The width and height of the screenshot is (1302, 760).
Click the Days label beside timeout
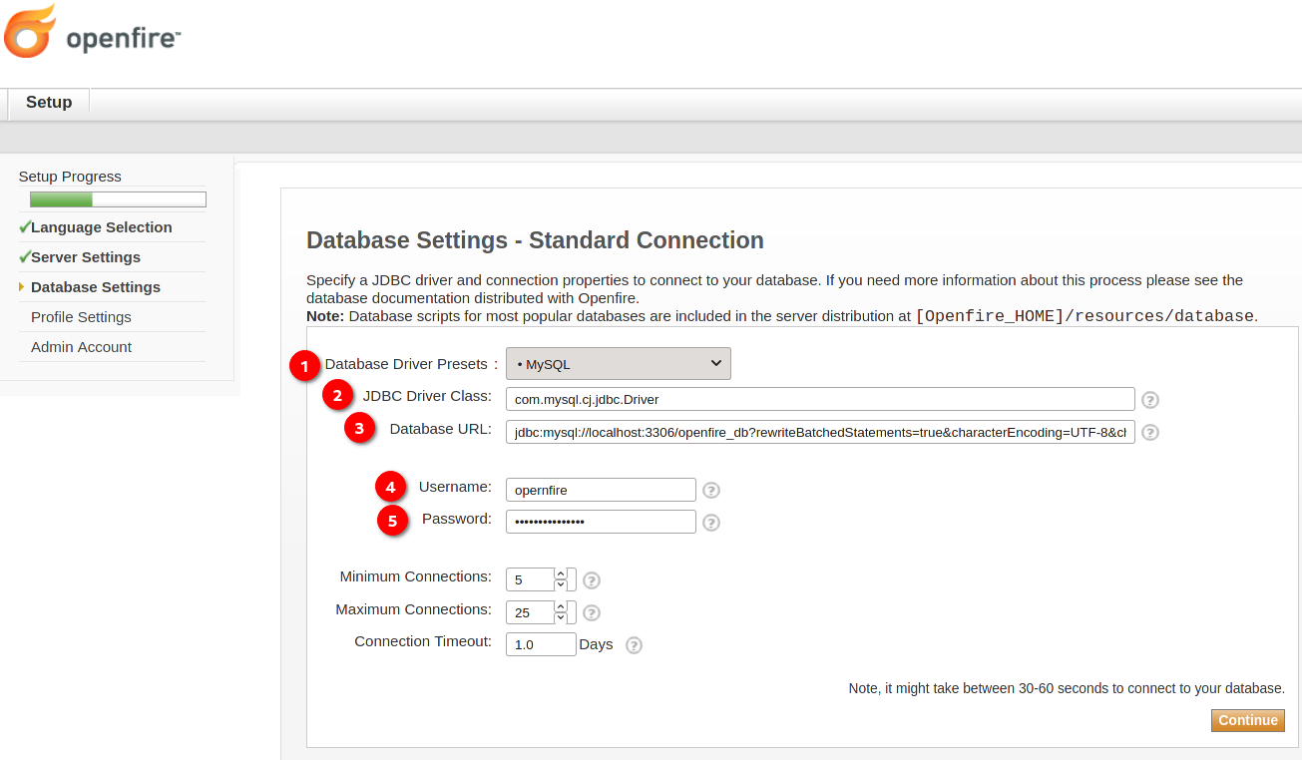click(596, 644)
